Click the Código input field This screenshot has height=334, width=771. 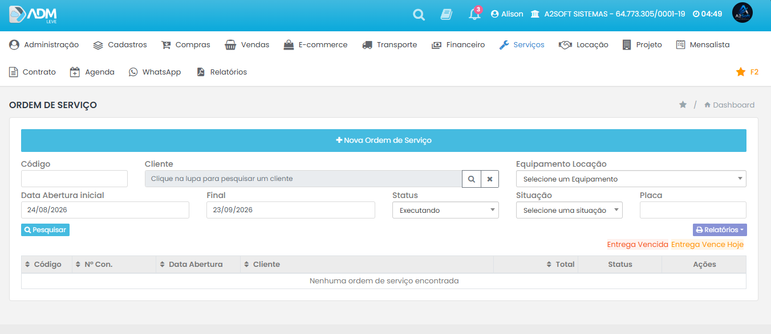74,179
